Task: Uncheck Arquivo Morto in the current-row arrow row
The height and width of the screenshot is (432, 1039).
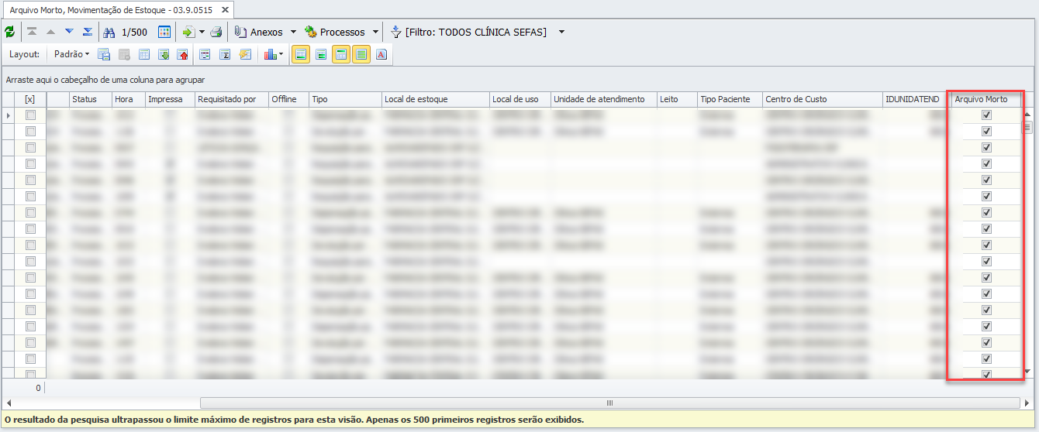Action: point(986,115)
